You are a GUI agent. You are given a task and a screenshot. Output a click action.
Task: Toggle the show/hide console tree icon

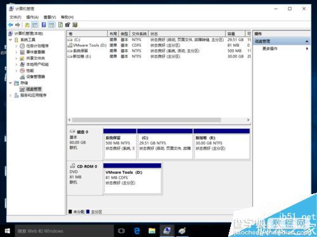(x=35, y=25)
